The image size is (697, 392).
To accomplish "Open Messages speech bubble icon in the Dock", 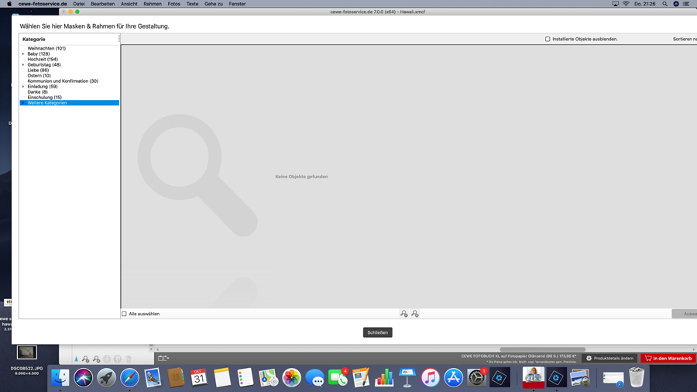I will [x=314, y=378].
